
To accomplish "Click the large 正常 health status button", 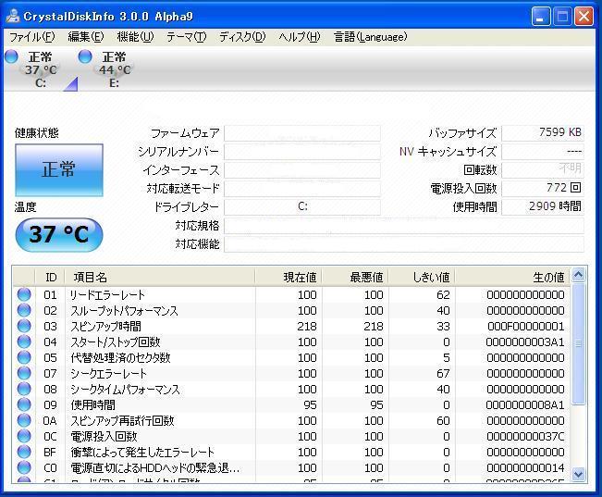I will [x=59, y=170].
